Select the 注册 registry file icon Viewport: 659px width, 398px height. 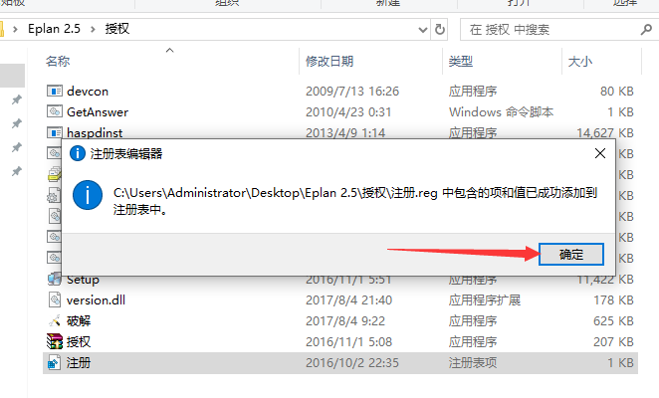coord(54,363)
